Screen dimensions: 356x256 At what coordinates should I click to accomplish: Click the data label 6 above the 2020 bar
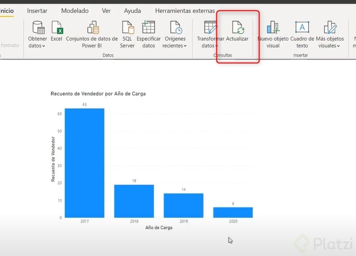point(233,204)
